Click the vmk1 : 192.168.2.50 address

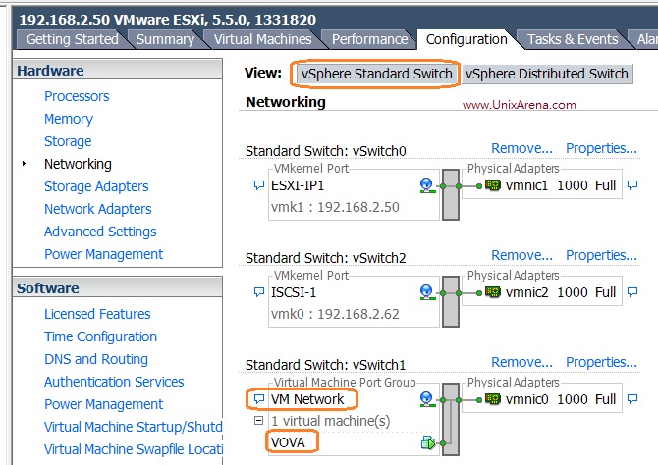tap(335, 207)
